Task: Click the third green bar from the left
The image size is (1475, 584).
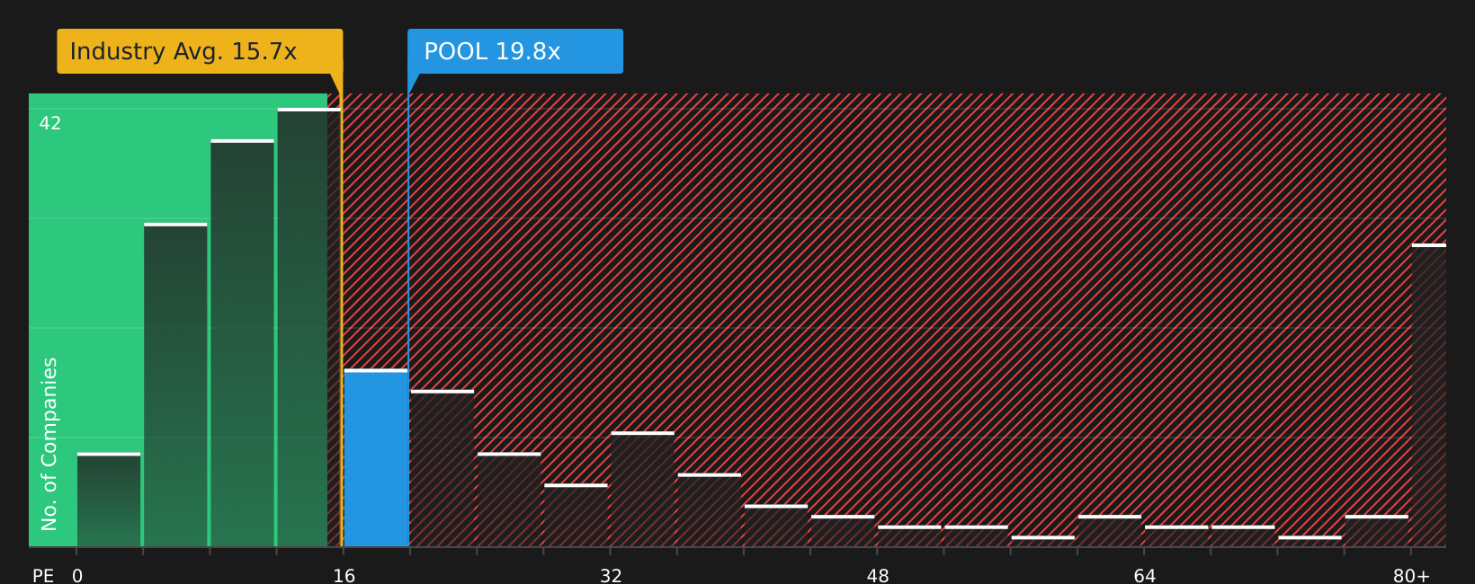Action: pyautogui.click(x=242, y=343)
